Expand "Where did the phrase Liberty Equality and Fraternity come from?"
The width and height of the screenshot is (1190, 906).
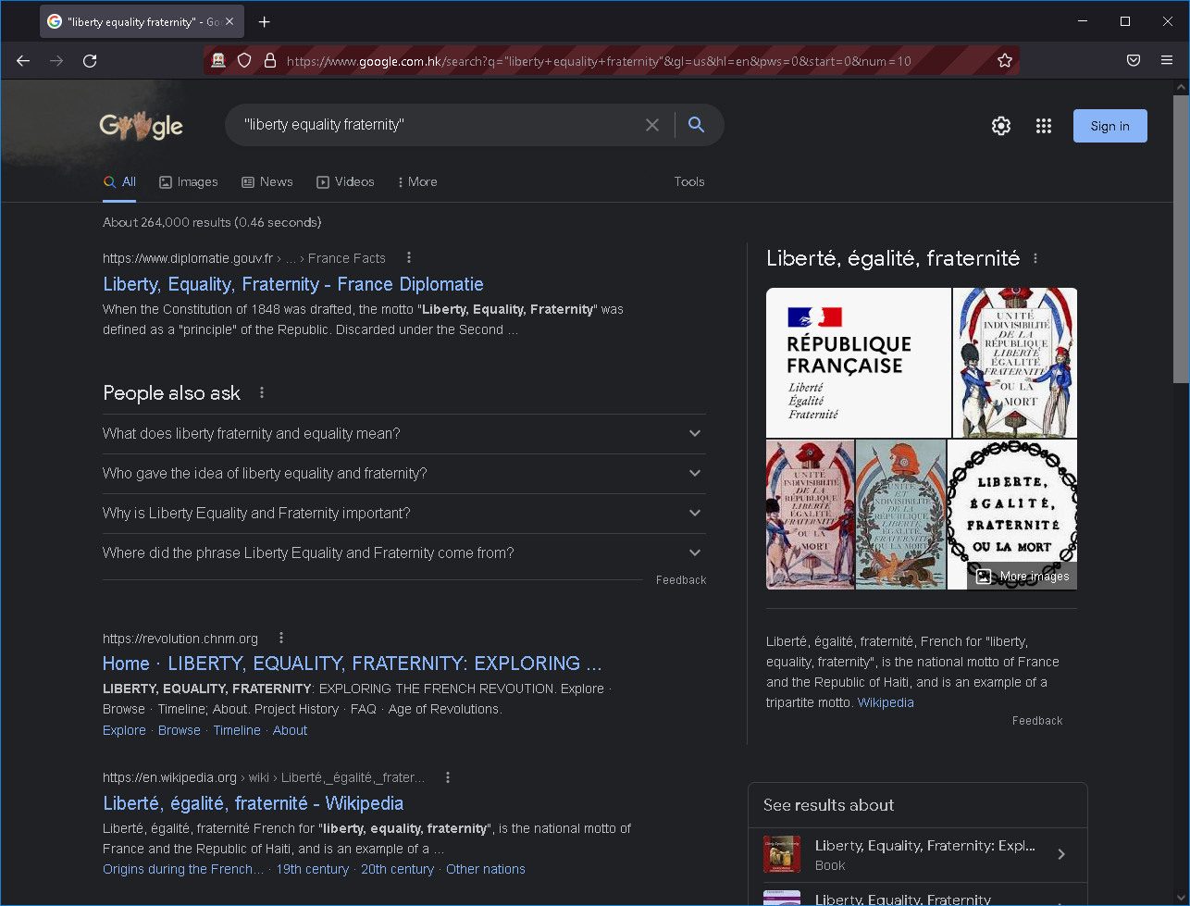403,553
